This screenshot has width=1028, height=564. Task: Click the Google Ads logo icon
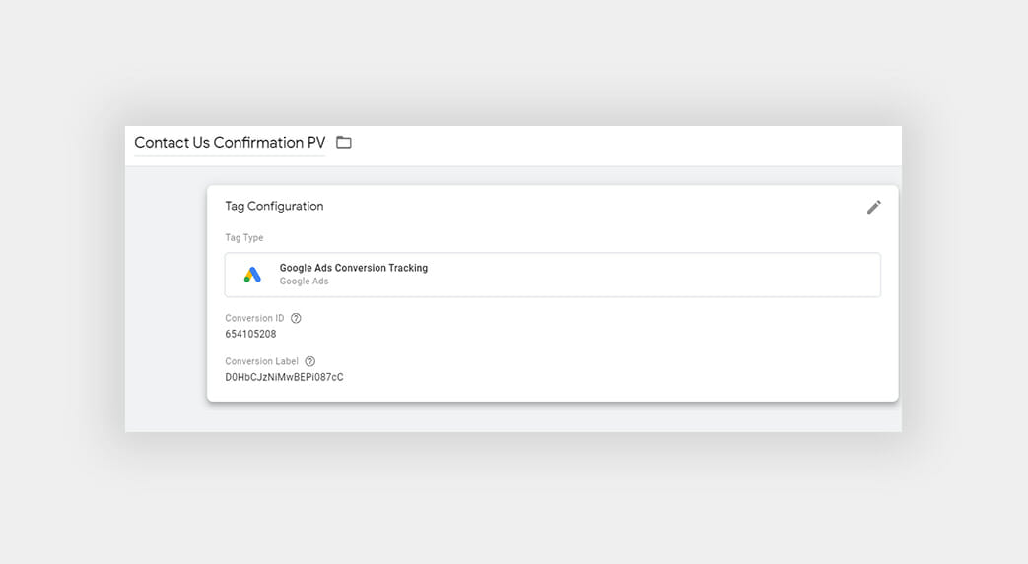point(252,275)
